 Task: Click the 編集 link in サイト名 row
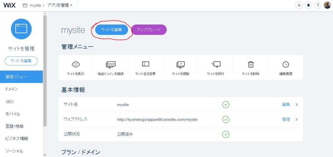pos(286,105)
